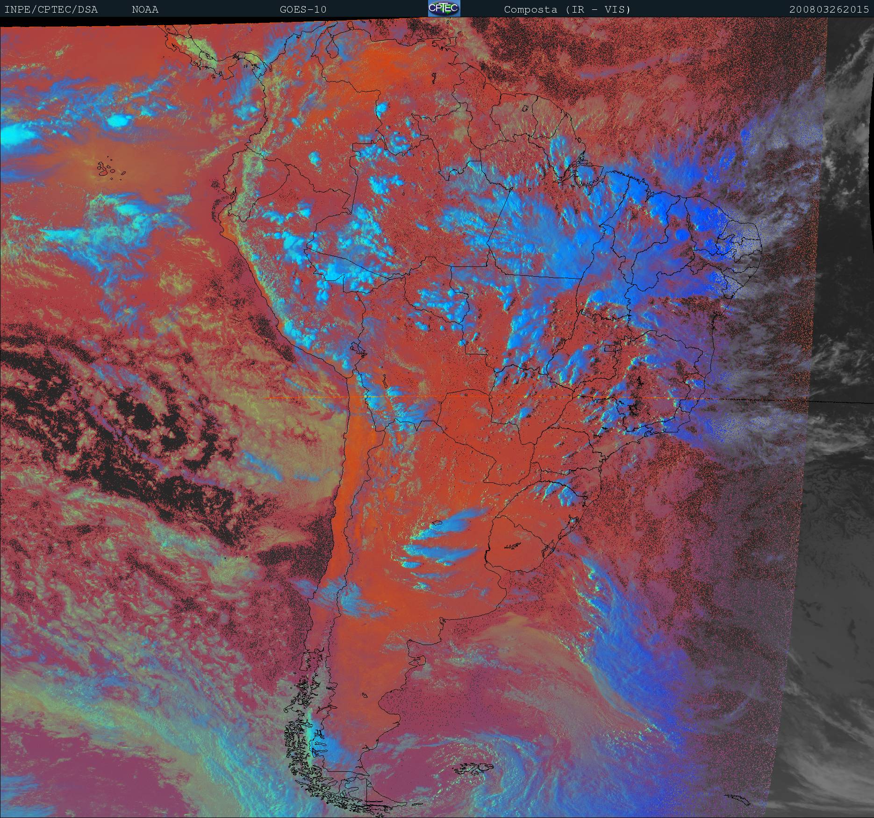The width and height of the screenshot is (874, 818).
Task: Click the round blue cloud over northeast Brazil
Action: [x=682, y=235]
